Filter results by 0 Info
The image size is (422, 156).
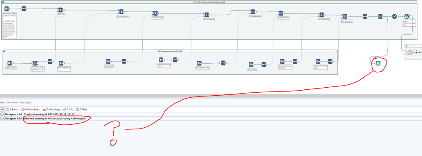pos(68,109)
